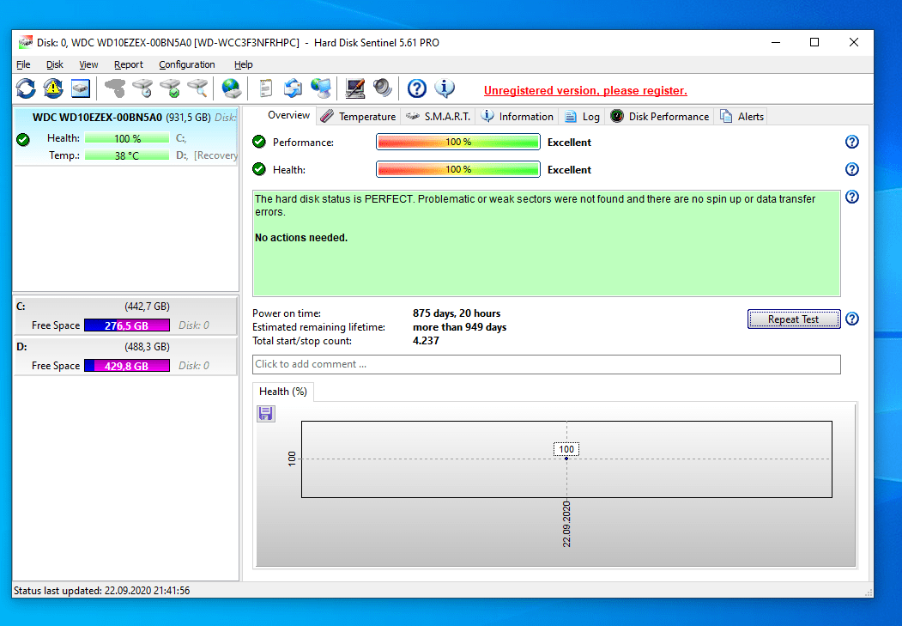Screen dimensions: 902x626
Task: Click the floppy save icon in Health chart
Action: pyautogui.click(x=266, y=413)
